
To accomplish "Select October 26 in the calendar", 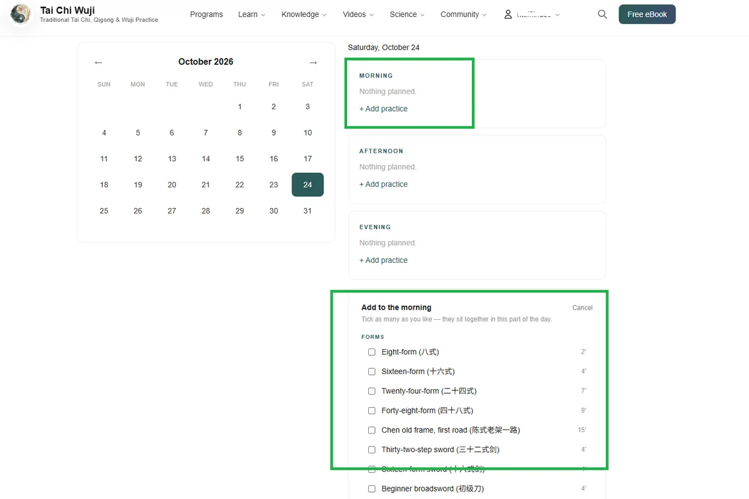I will click(x=138, y=211).
